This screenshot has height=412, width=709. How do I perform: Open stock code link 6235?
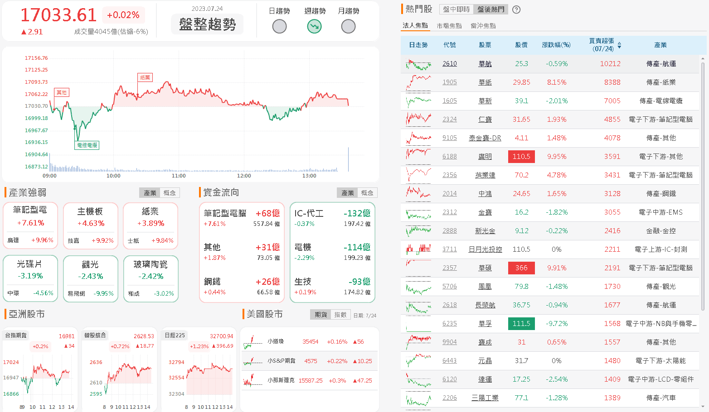tap(450, 324)
